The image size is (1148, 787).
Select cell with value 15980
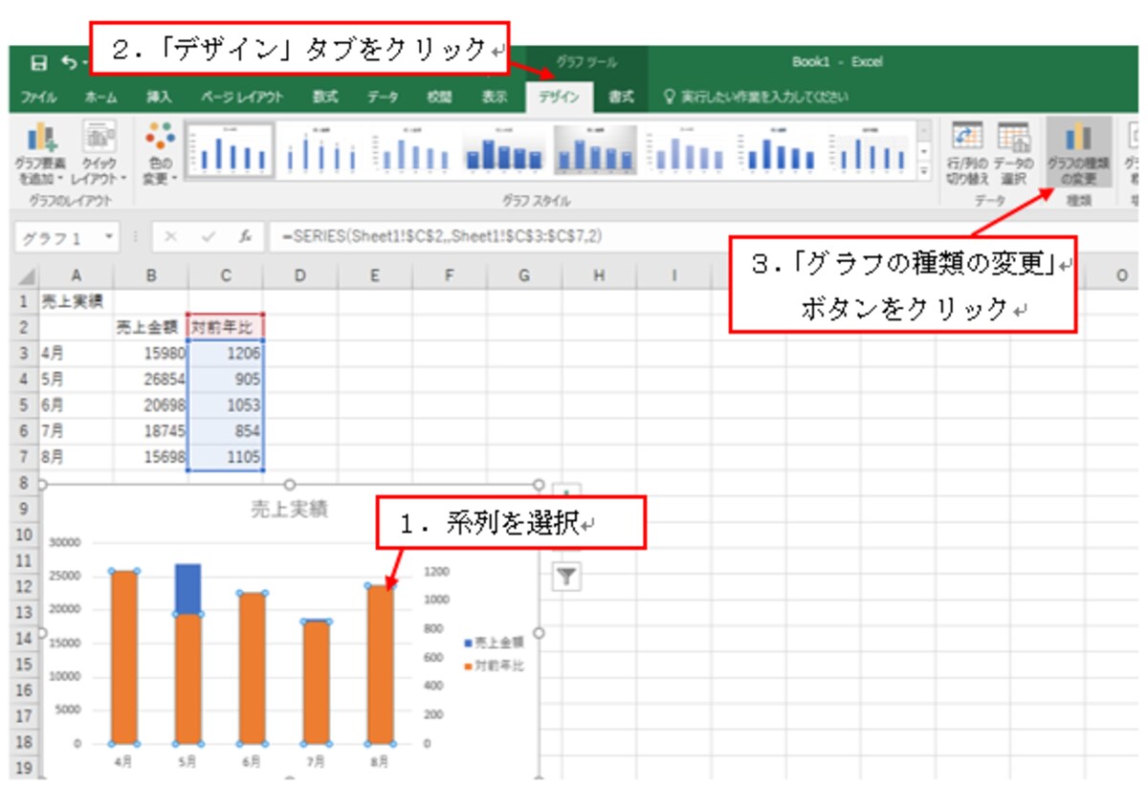150,353
